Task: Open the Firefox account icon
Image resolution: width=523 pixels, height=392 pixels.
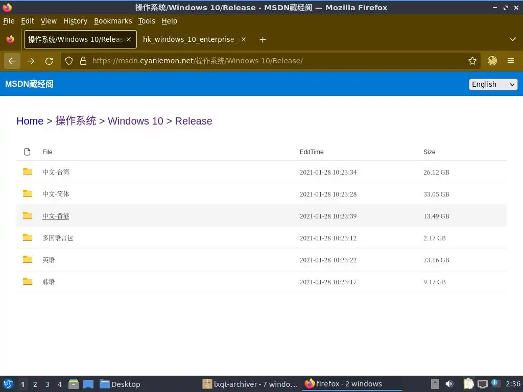Action: [492, 61]
